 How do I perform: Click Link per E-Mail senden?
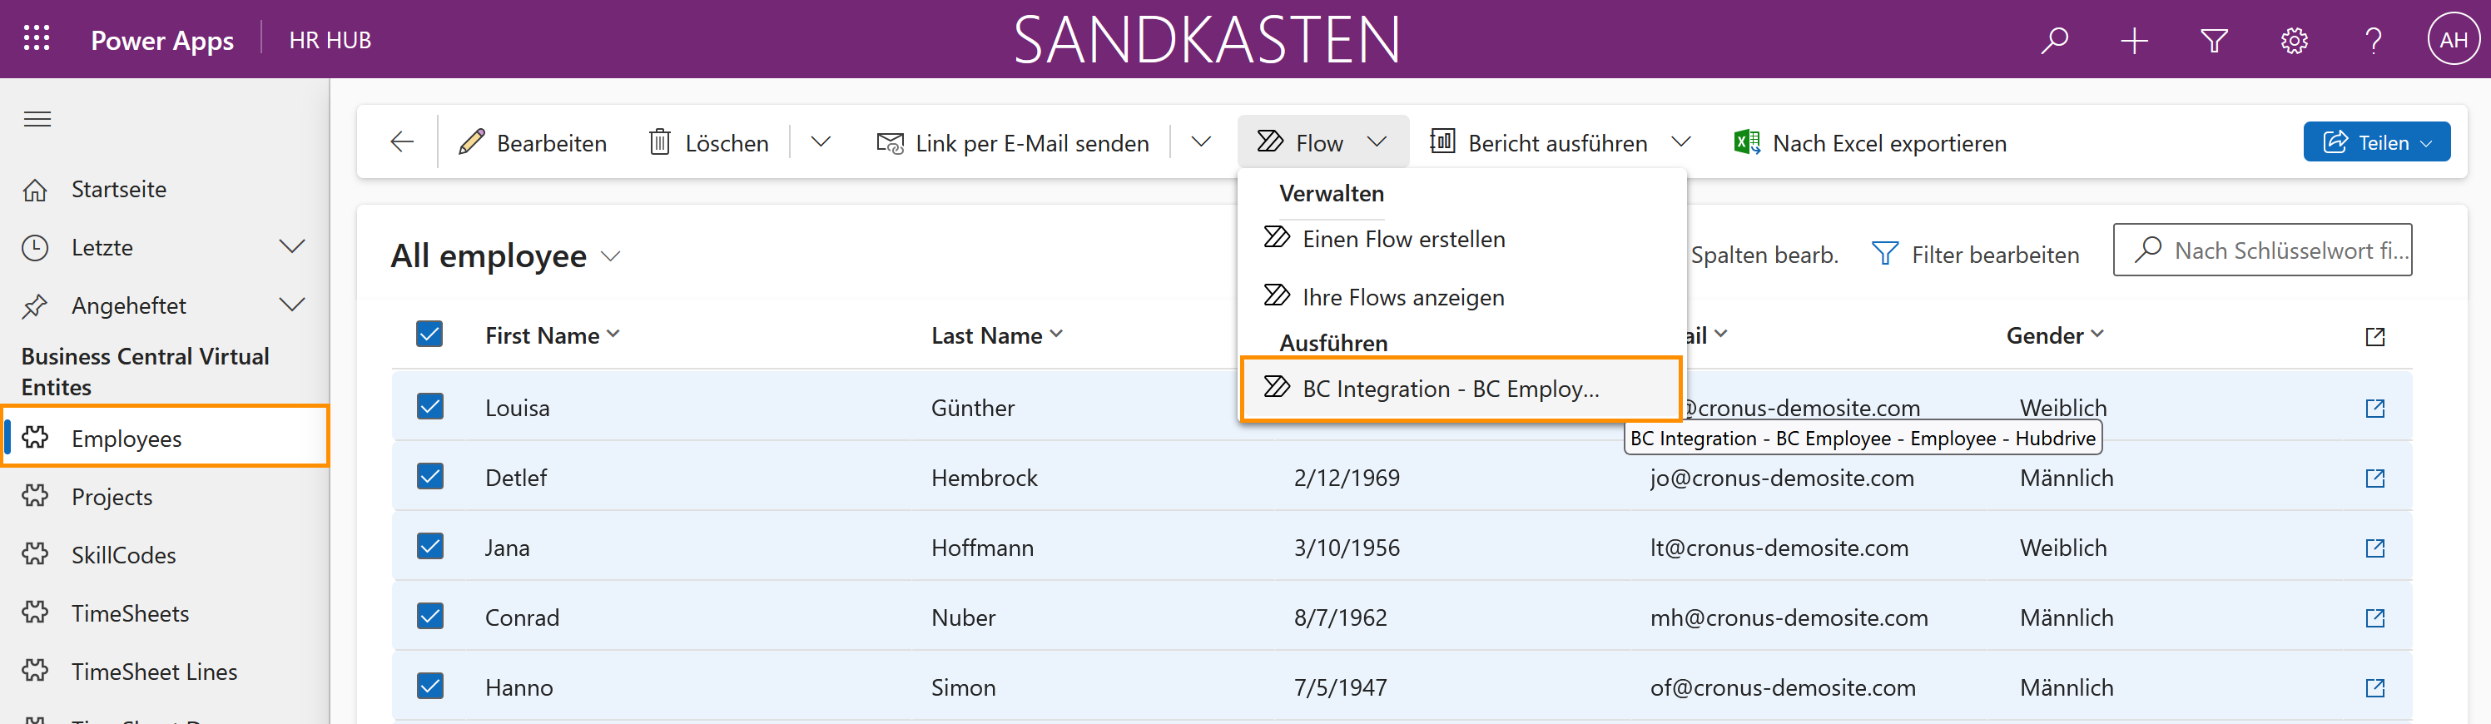[1012, 142]
